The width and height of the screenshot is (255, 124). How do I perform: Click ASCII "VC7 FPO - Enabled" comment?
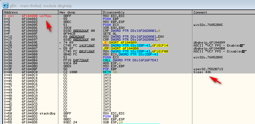pyautogui.click(x=219, y=46)
